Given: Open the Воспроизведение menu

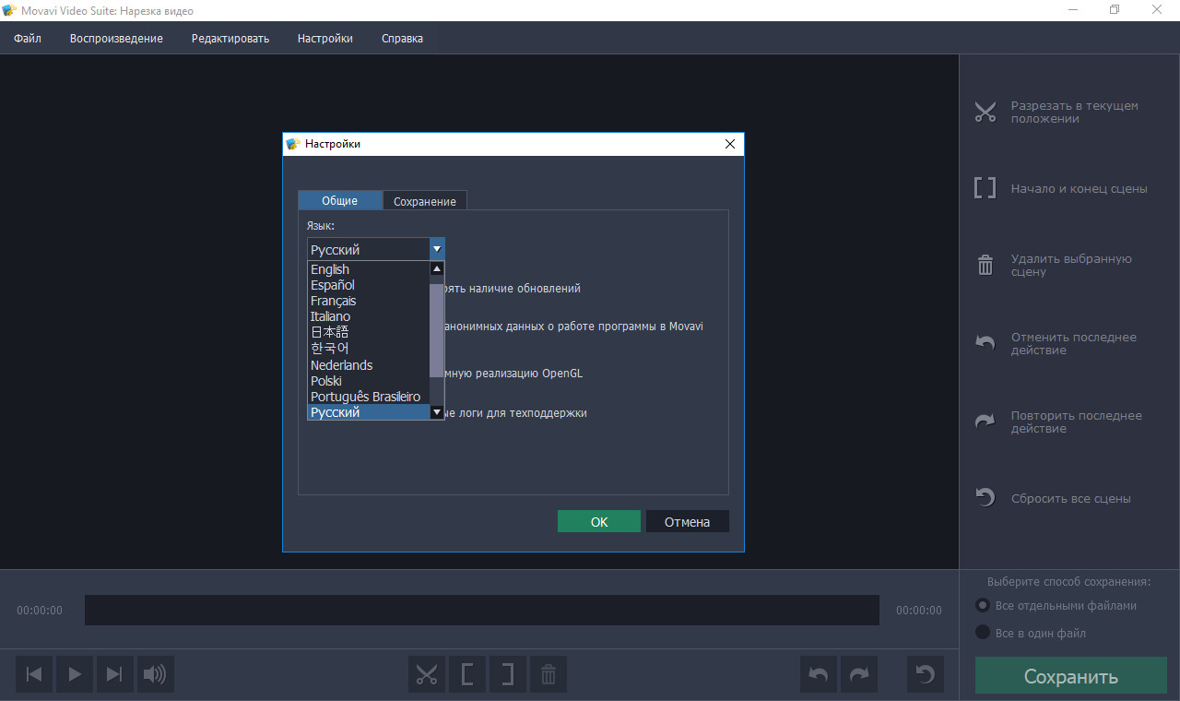Looking at the screenshot, I should (116, 39).
